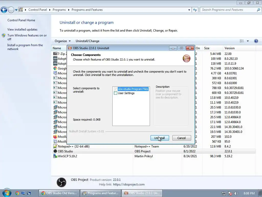Click the Windows features shield icon
Image resolution: width=262 pixels, height=197 pixels.
click(4, 35)
